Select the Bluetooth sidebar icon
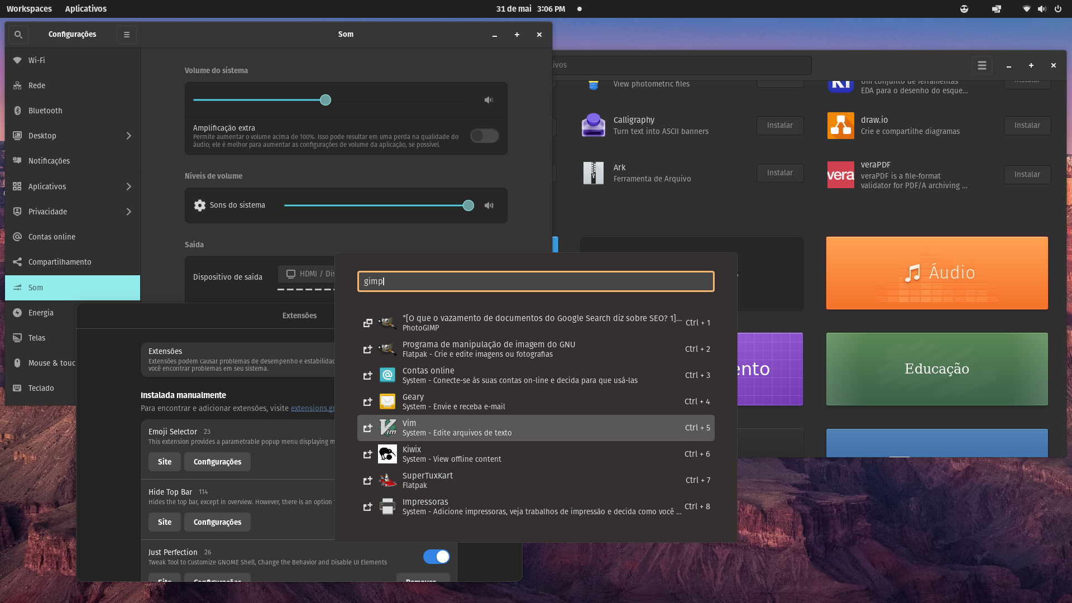Viewport: 1072px width, 603px height. pos(17,111)
